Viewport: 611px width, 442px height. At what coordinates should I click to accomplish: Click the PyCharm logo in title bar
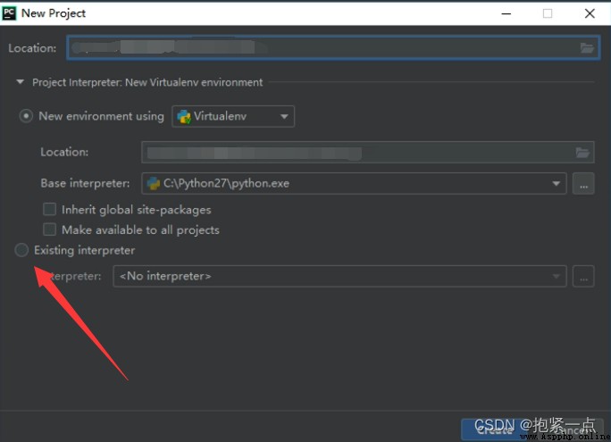[x=9, y=13]
